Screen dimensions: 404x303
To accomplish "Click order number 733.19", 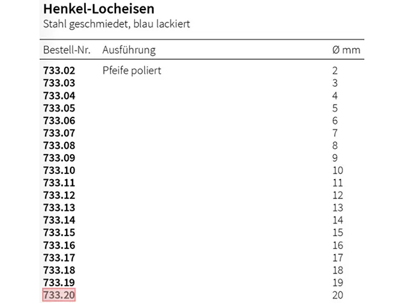I will 59,282.
